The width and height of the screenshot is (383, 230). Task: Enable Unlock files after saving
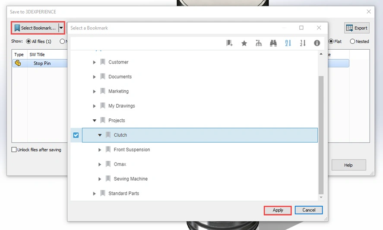tap(14, 150)
